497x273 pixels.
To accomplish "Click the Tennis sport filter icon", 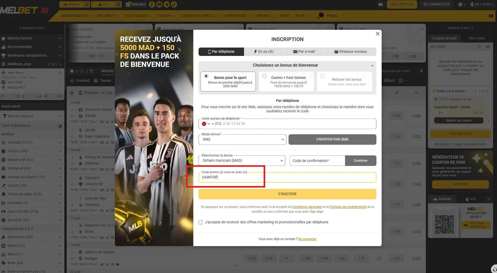I will pyautogui.click(x=96, y=80).
